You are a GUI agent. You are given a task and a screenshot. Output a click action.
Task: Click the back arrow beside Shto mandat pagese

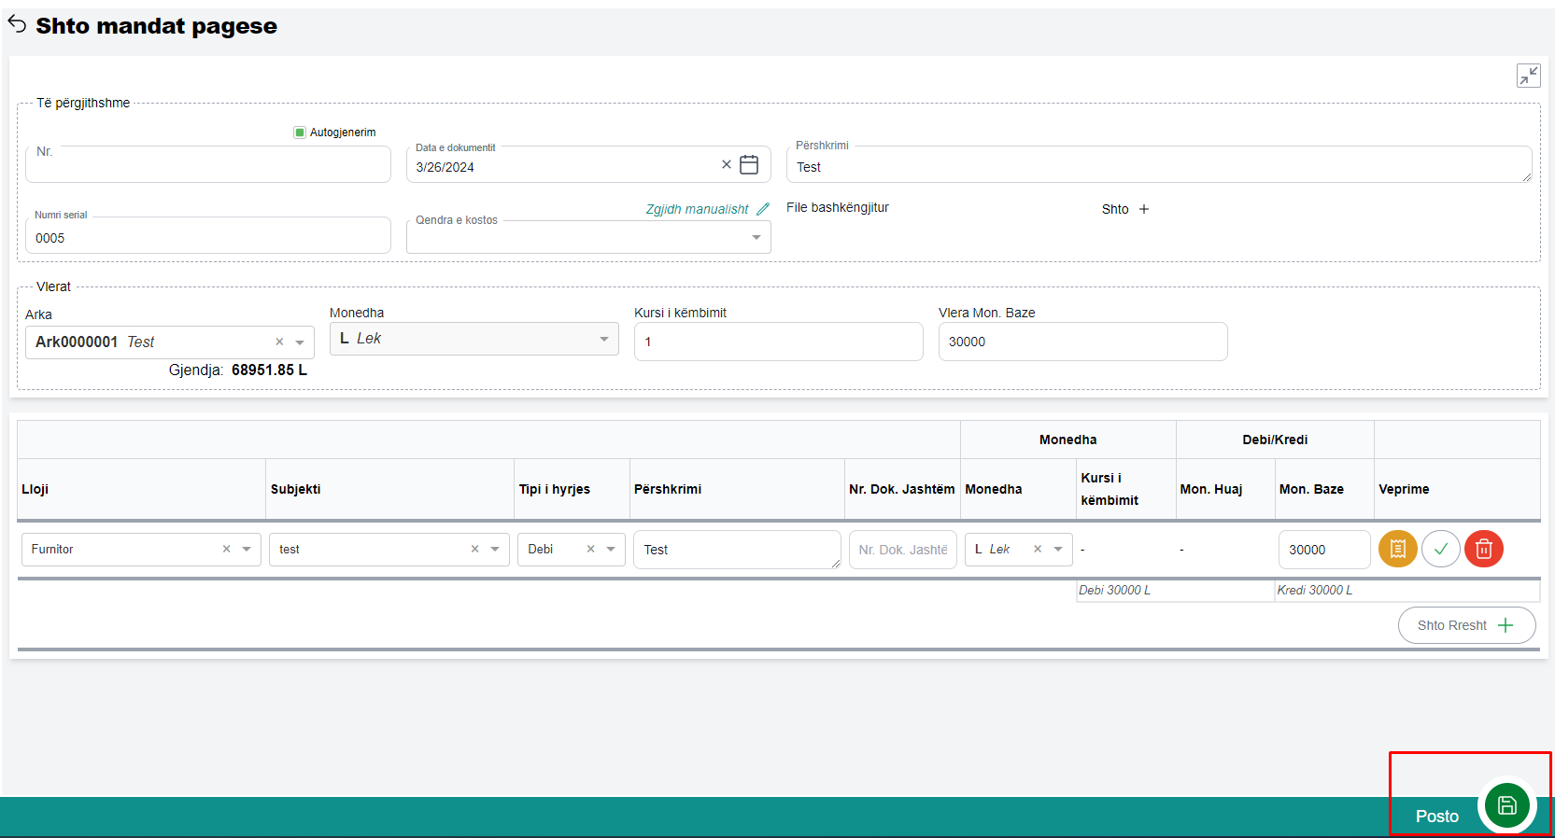pyautogui.click(x=17, y=24)
